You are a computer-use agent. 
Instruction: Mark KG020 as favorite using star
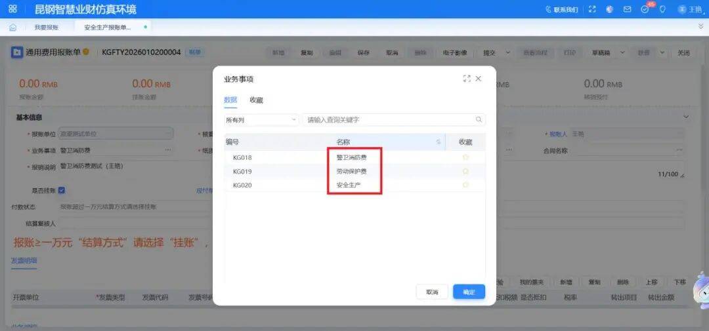(465, 185)
